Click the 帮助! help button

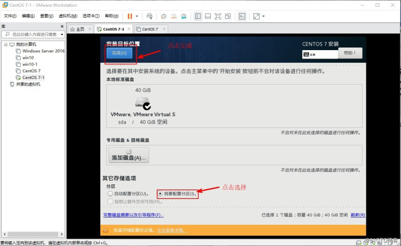tap(350, 53)
